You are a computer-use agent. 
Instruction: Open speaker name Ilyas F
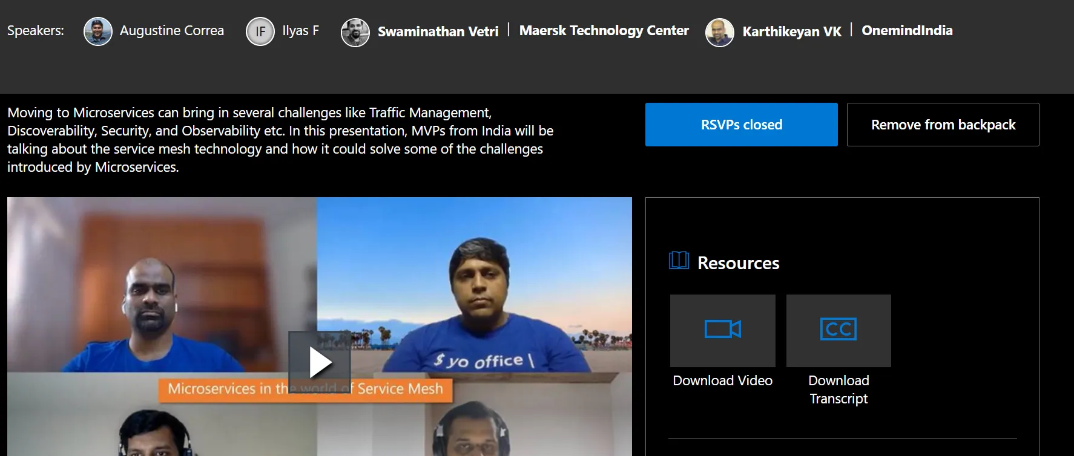point(300,31)
